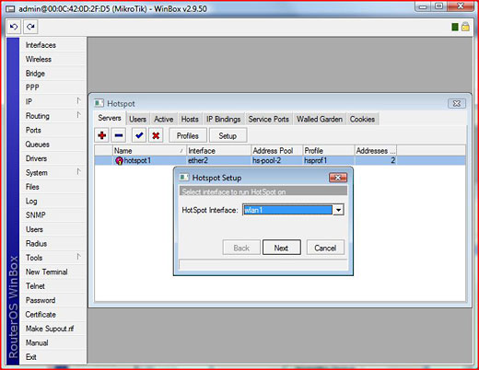Select the hsprof1 cell
The image size is (479, 370).
pos(329,160)
